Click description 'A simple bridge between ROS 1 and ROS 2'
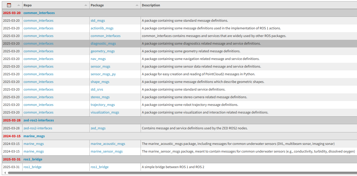 tap(173, 167)
